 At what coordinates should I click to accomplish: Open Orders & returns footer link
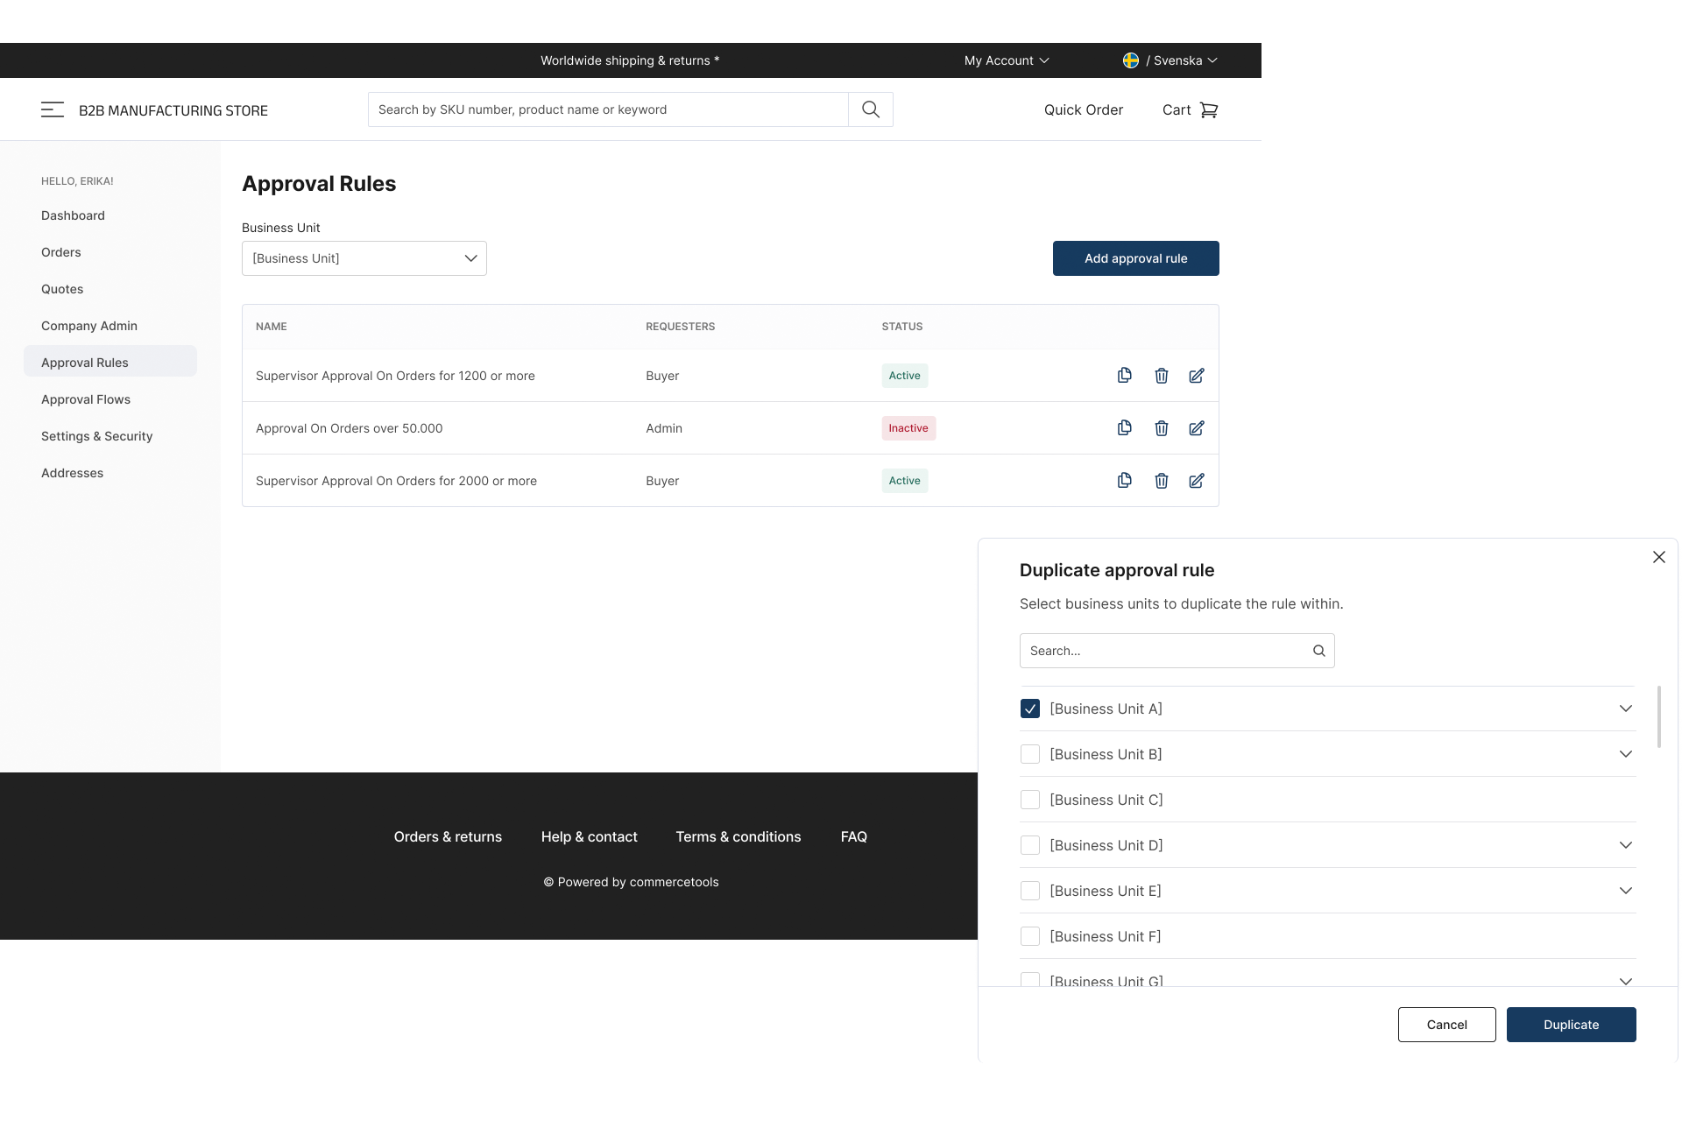[x=448, y=836]
